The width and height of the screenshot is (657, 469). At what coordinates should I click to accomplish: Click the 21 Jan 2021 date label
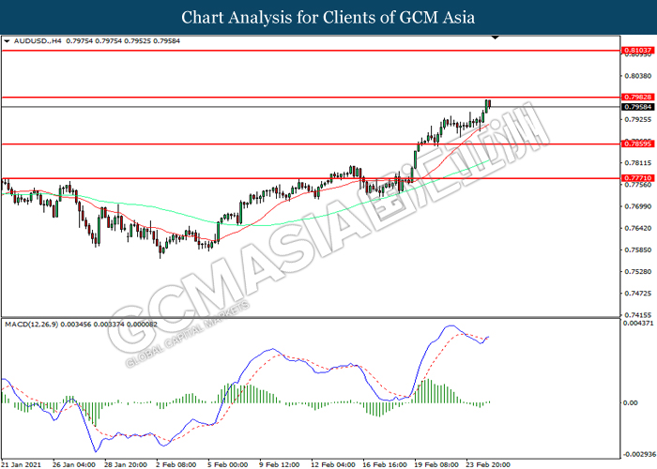(x=22, y=465)
